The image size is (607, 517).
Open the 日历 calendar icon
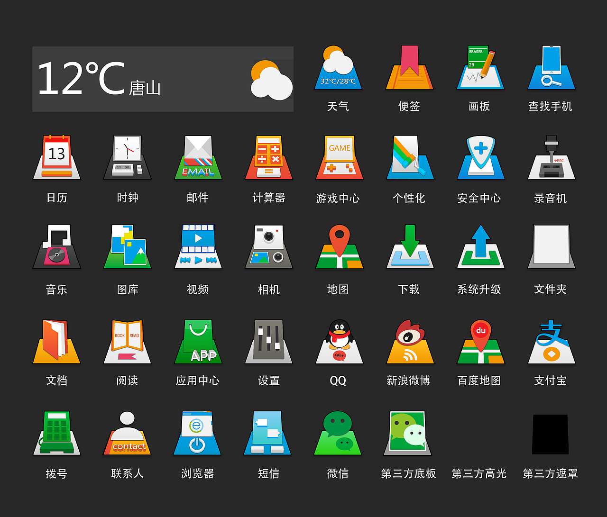coord(56,157)
